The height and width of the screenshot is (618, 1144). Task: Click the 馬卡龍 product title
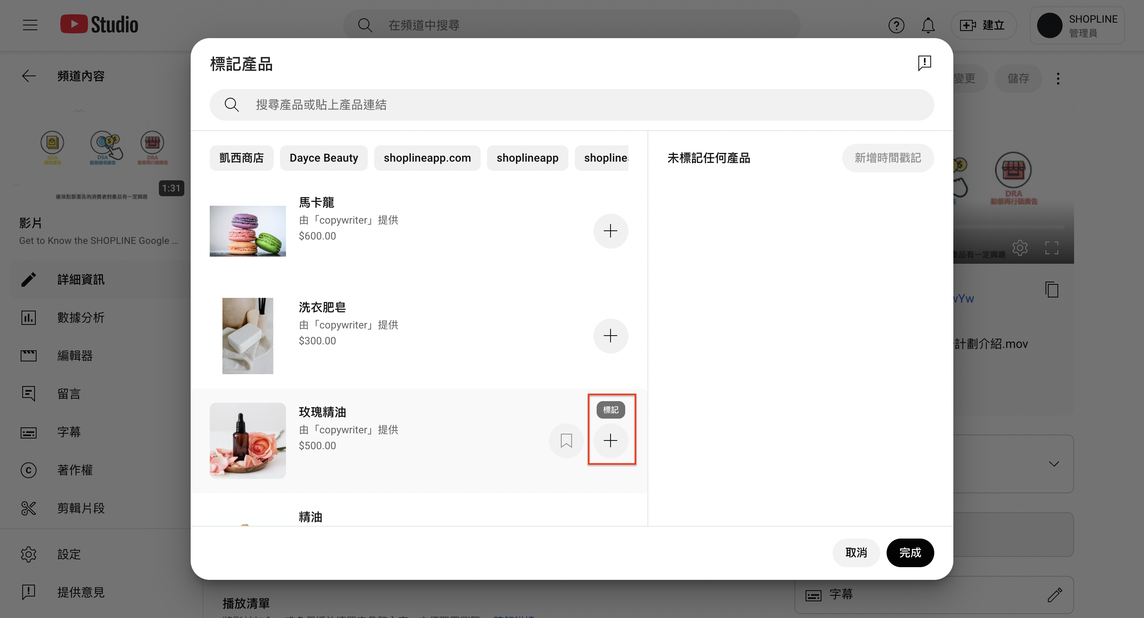click(x=317, y=203)
